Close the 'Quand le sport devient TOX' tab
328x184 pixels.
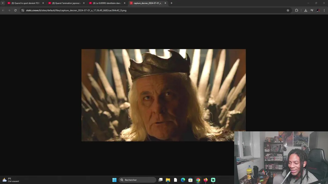tap(43, 3)
